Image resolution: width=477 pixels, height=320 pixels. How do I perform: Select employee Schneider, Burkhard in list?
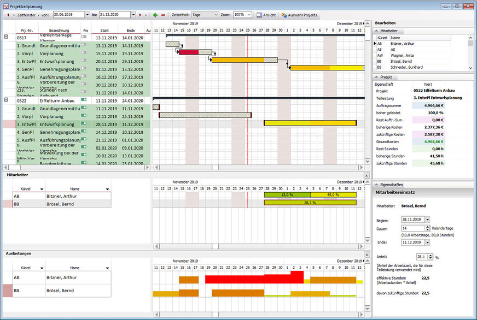coord(414,67)
